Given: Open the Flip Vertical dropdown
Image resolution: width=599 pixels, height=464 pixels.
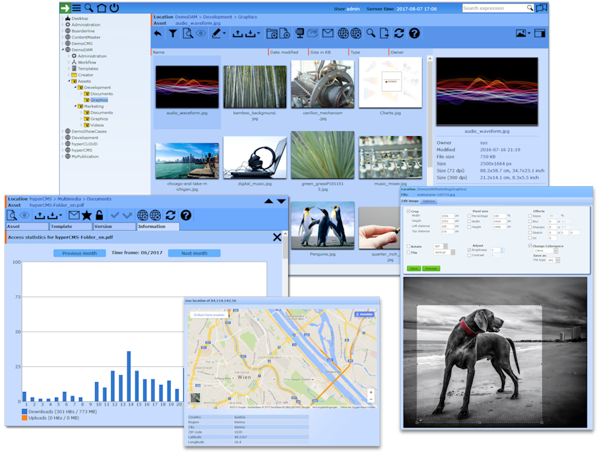Looking at the screenshot, I should pyautogui.click(x=444, y=252).
